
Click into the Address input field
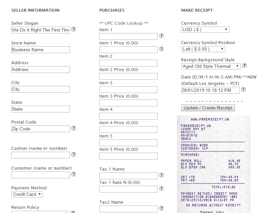[x=41, y=70]
